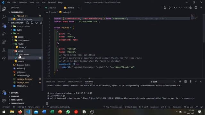Close the index.js editor tab
This screenshot has width=205, height=115.
point(79,8)
